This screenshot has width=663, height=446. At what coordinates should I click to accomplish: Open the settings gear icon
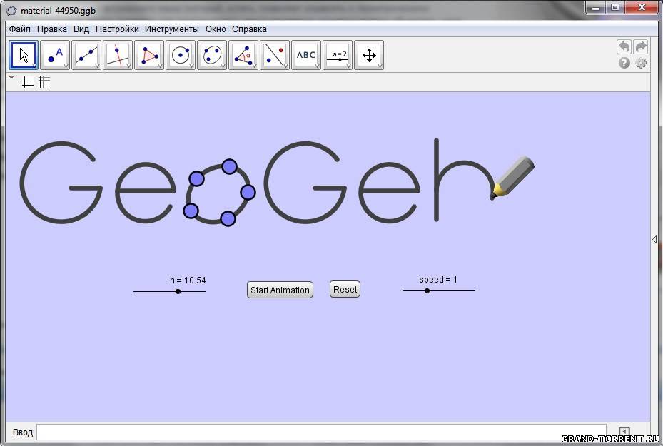[x=641, y=63]
